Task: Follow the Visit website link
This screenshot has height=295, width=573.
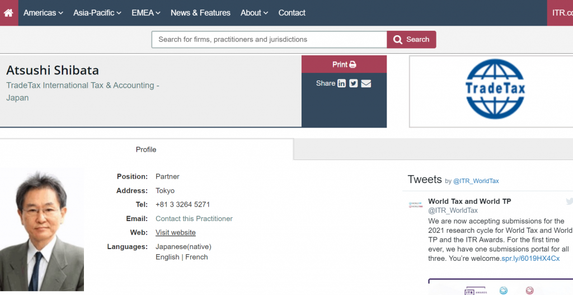Action: [176, 232]
